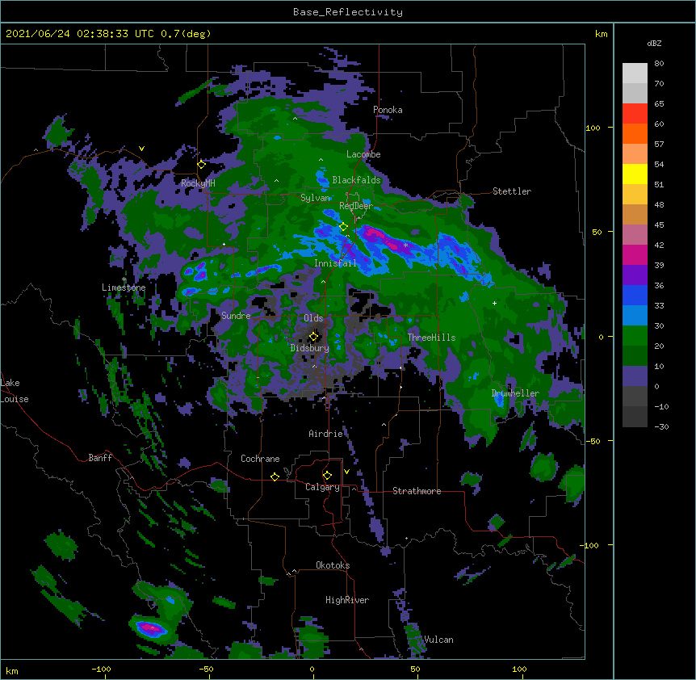Click the 54 dBZ yellow legend swatch
This screenshot has height=680, width=696.
click(x=635, y=174)
